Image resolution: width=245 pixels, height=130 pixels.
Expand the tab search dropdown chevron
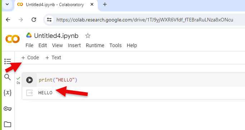pos(7,4)
